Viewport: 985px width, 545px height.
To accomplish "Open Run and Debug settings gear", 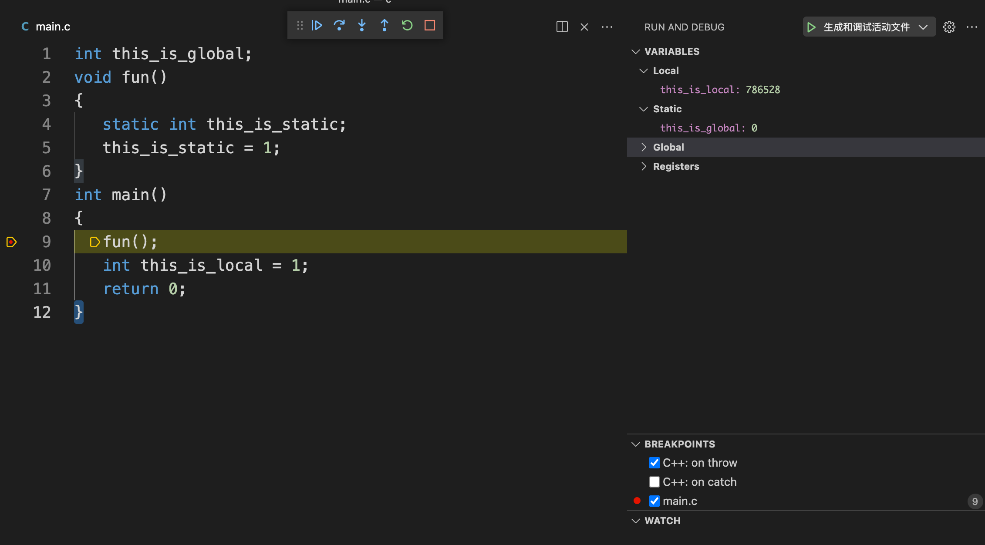I will [949, 27].
